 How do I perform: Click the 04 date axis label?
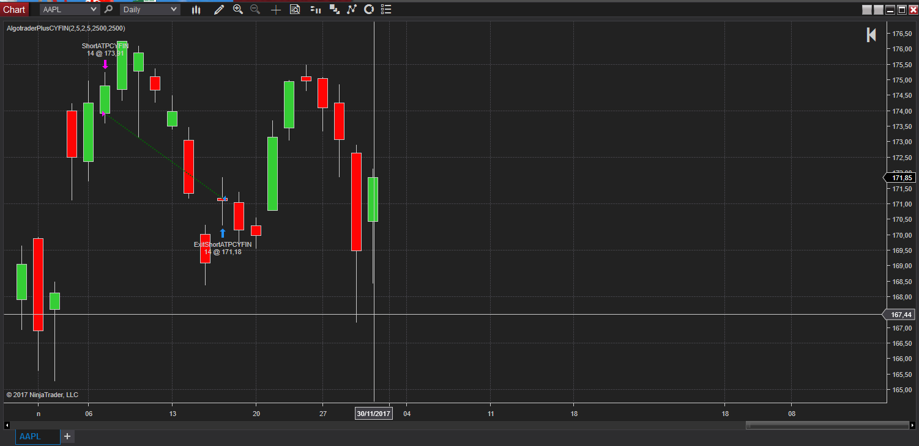pos(407,414)
